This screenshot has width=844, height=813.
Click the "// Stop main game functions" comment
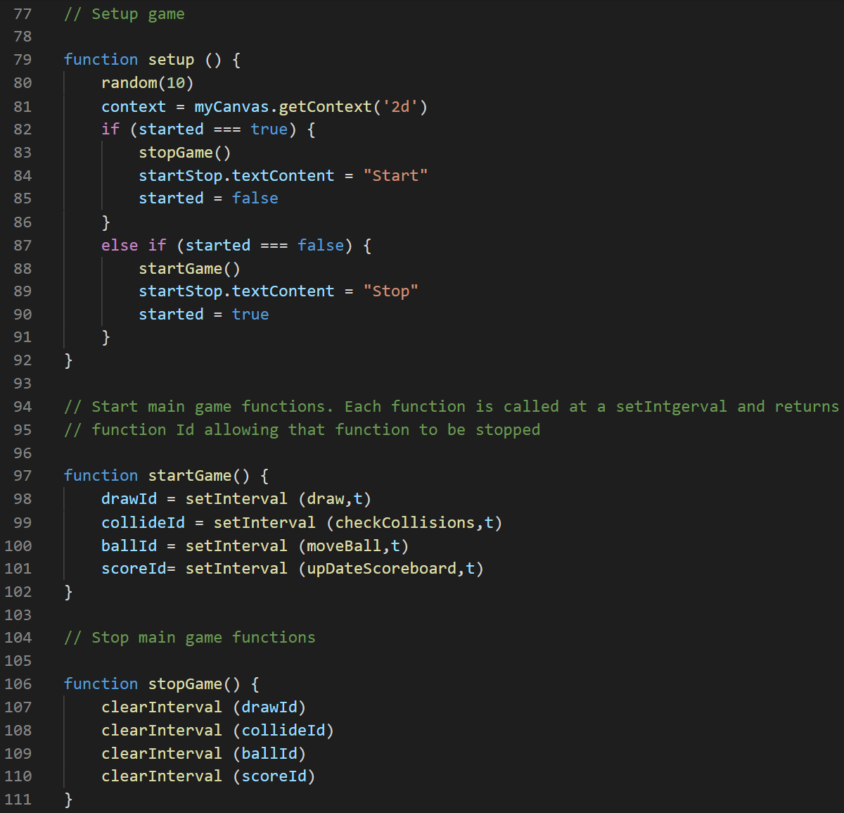[190, 638]
